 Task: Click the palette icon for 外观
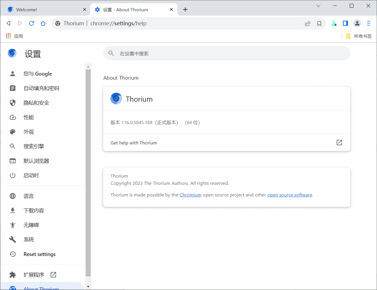(x=12, y=132)
